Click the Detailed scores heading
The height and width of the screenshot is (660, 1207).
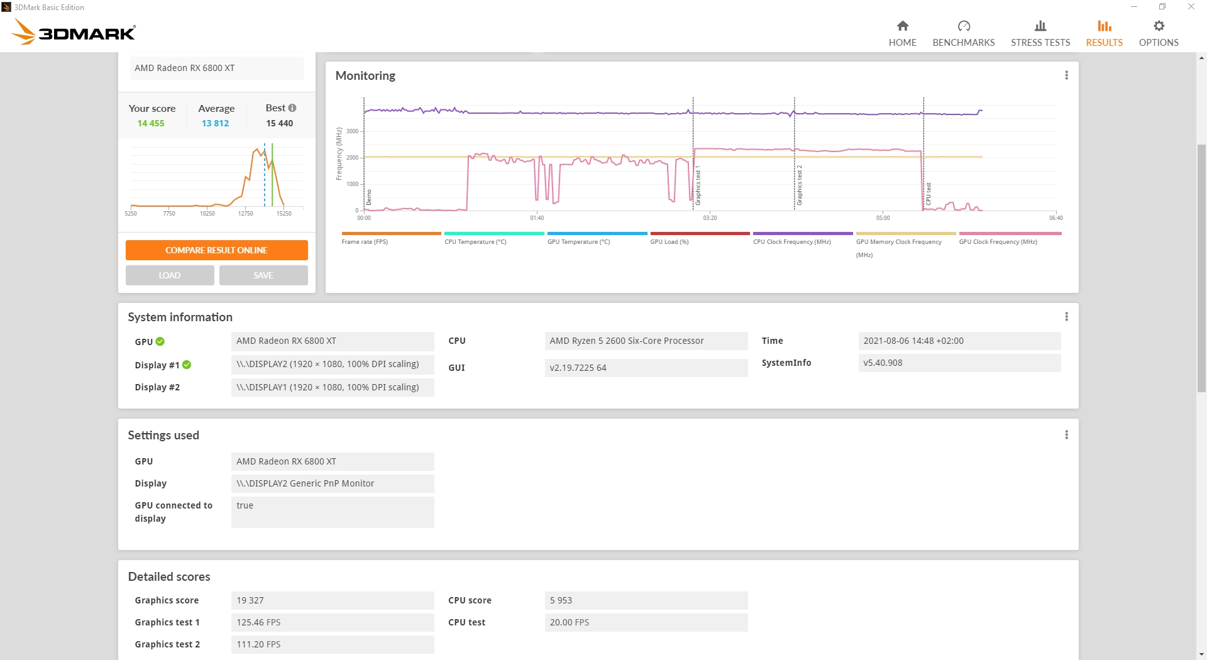tap(169, 576)
